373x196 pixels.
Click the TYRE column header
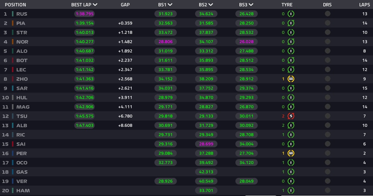coord(287,5)
